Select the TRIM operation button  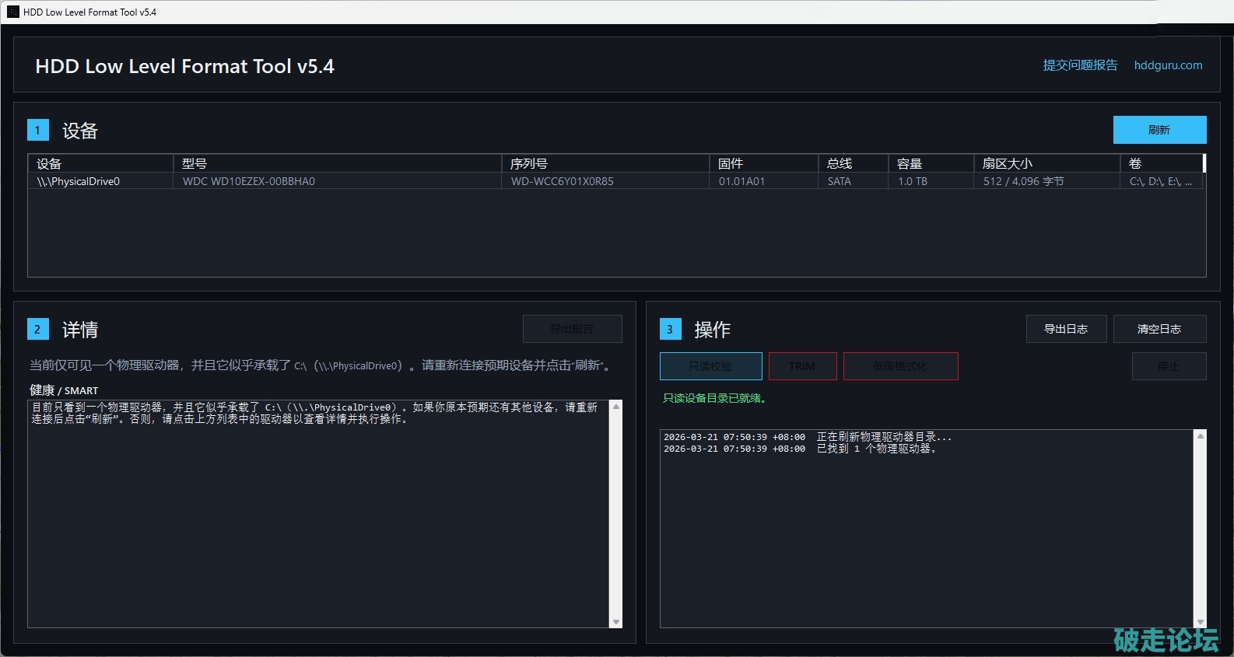802,366
